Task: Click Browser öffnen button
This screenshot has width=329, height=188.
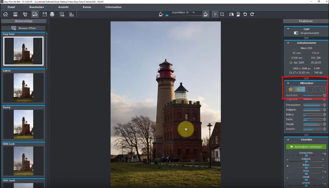Action: (x=23, y=28)
